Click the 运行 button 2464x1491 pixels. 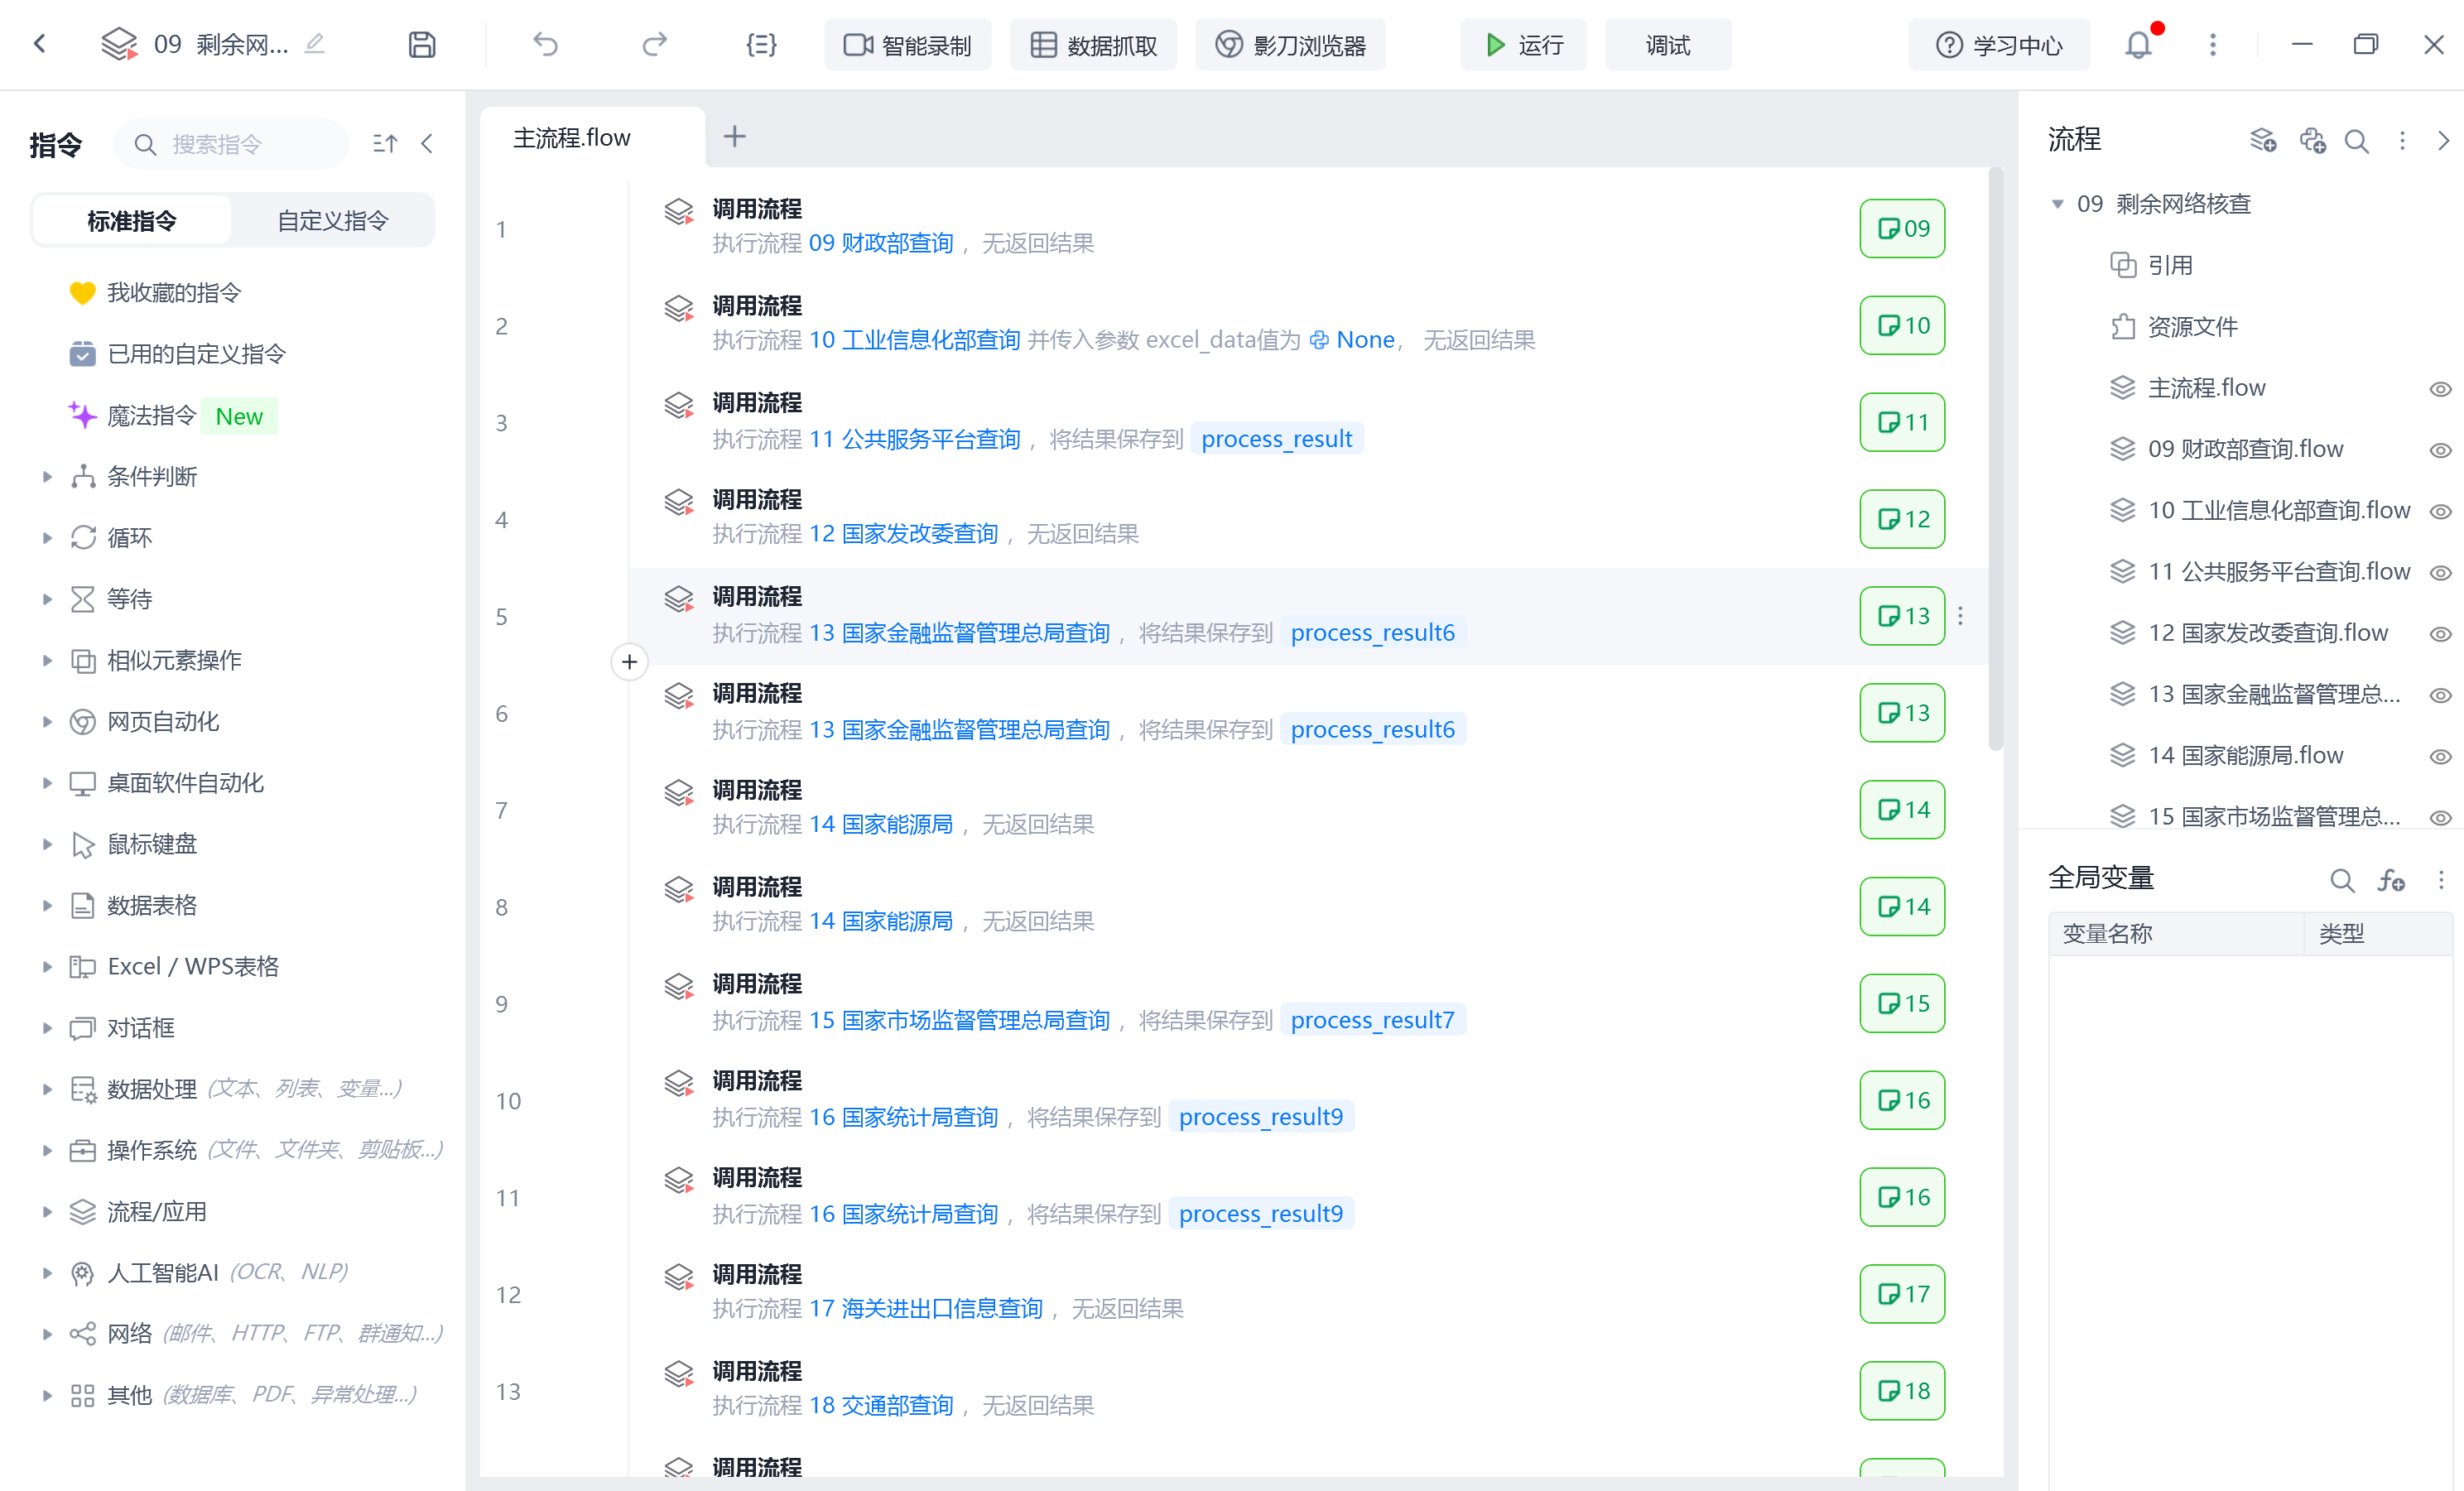coord(1524,45)
